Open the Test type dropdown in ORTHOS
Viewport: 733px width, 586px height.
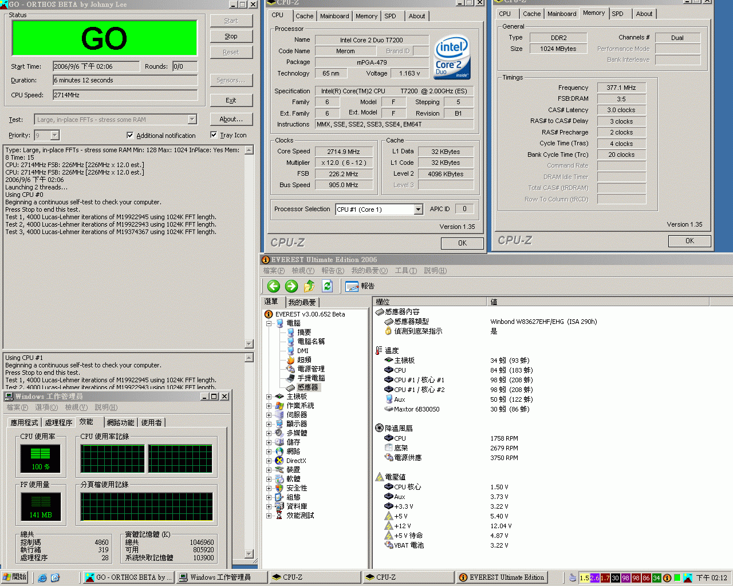(x=192, y=120)
